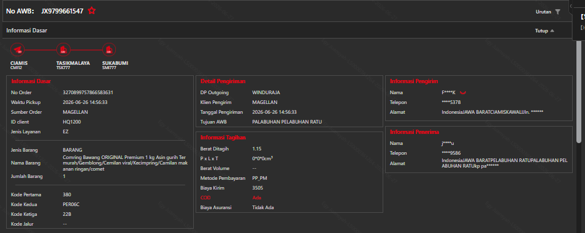Click Kode Pertama value 380

[67, 194]
